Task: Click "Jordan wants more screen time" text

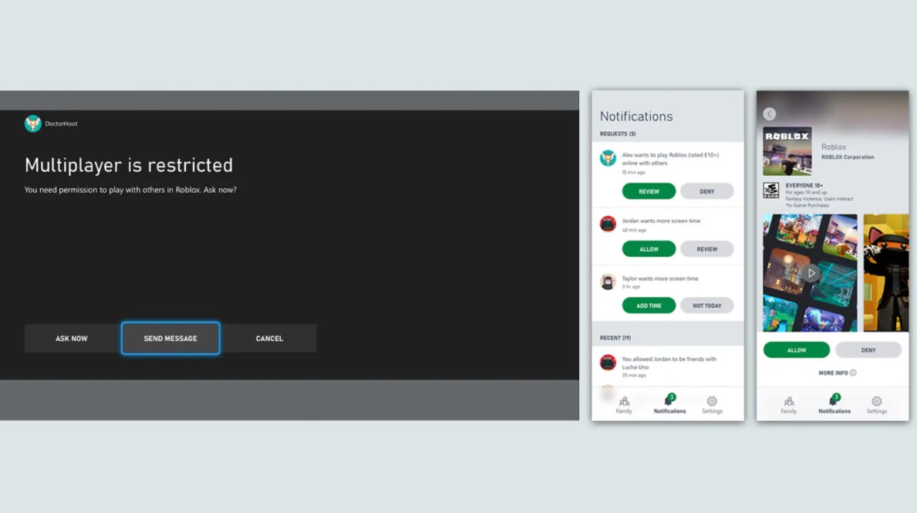Action: tap(661, 221)
